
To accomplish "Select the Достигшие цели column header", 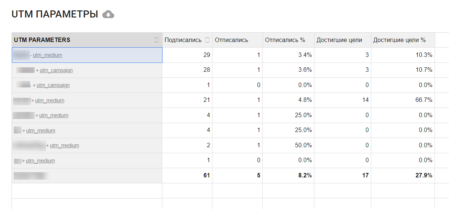I will (339, 40).
